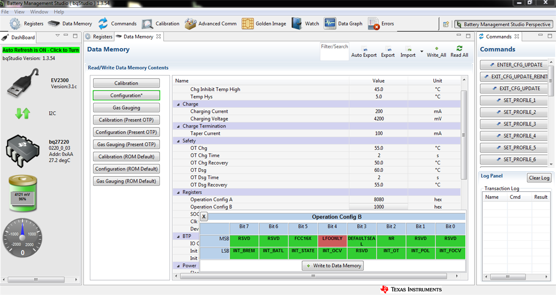556x295 pixels.
Task: Launch the Calibration tool
Action: point(160,23)
